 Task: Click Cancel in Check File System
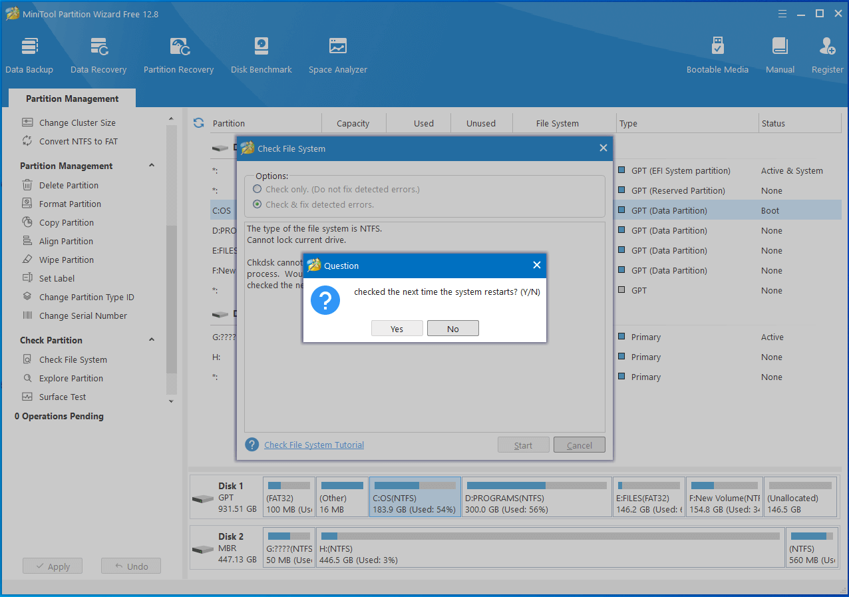click(x=579, y=445)
